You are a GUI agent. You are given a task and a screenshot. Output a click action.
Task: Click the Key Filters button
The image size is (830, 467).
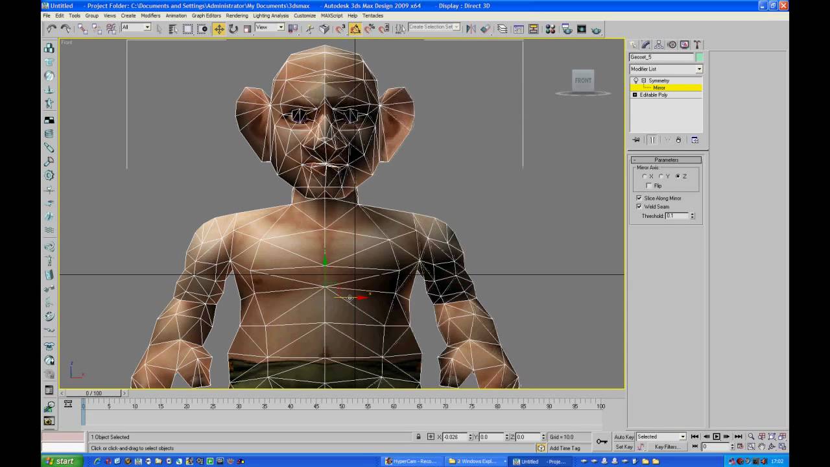(x=667, y=447)
